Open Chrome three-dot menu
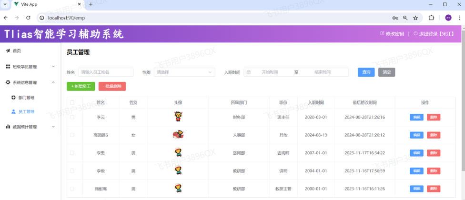The image size is (465, 200). 459,18
